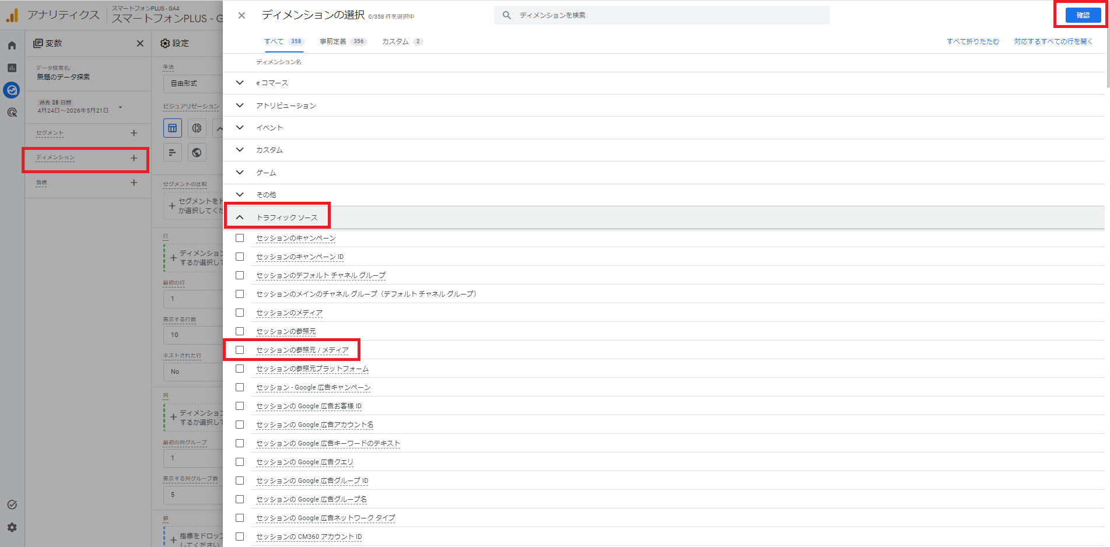This screenshot has width=1110, height=547.
Task: Click セッションの Google 広告ネットワーク タイプ label
Action: click(325, 518)
